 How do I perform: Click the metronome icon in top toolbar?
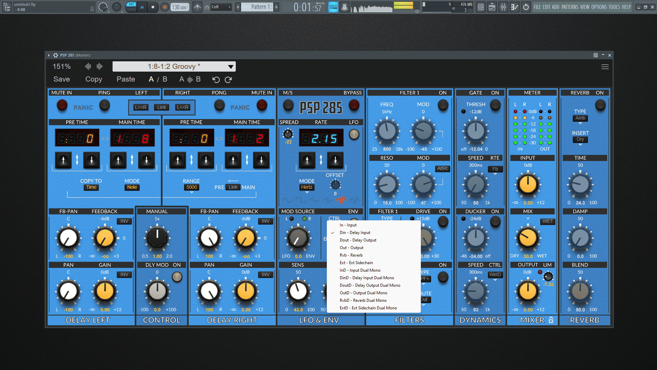point(197,7)
